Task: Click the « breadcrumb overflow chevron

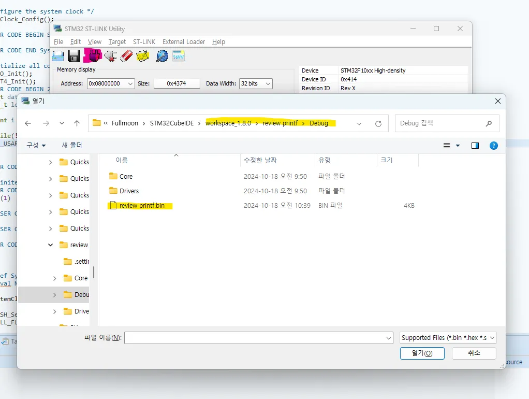Action: point(106,123)
